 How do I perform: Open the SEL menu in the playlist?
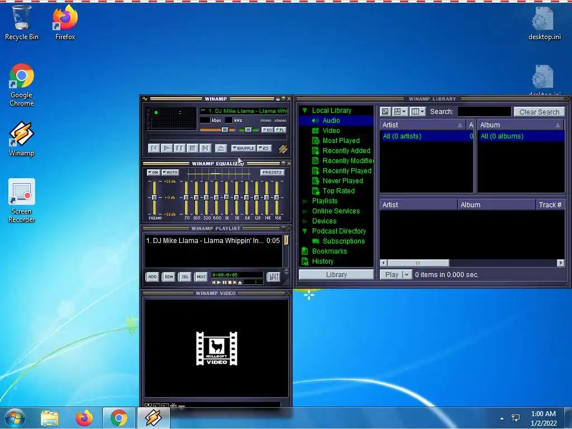[x=185, y=277]
